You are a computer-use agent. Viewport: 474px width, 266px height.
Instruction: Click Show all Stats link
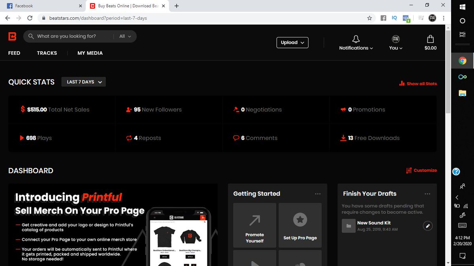[x=418, y=84]
